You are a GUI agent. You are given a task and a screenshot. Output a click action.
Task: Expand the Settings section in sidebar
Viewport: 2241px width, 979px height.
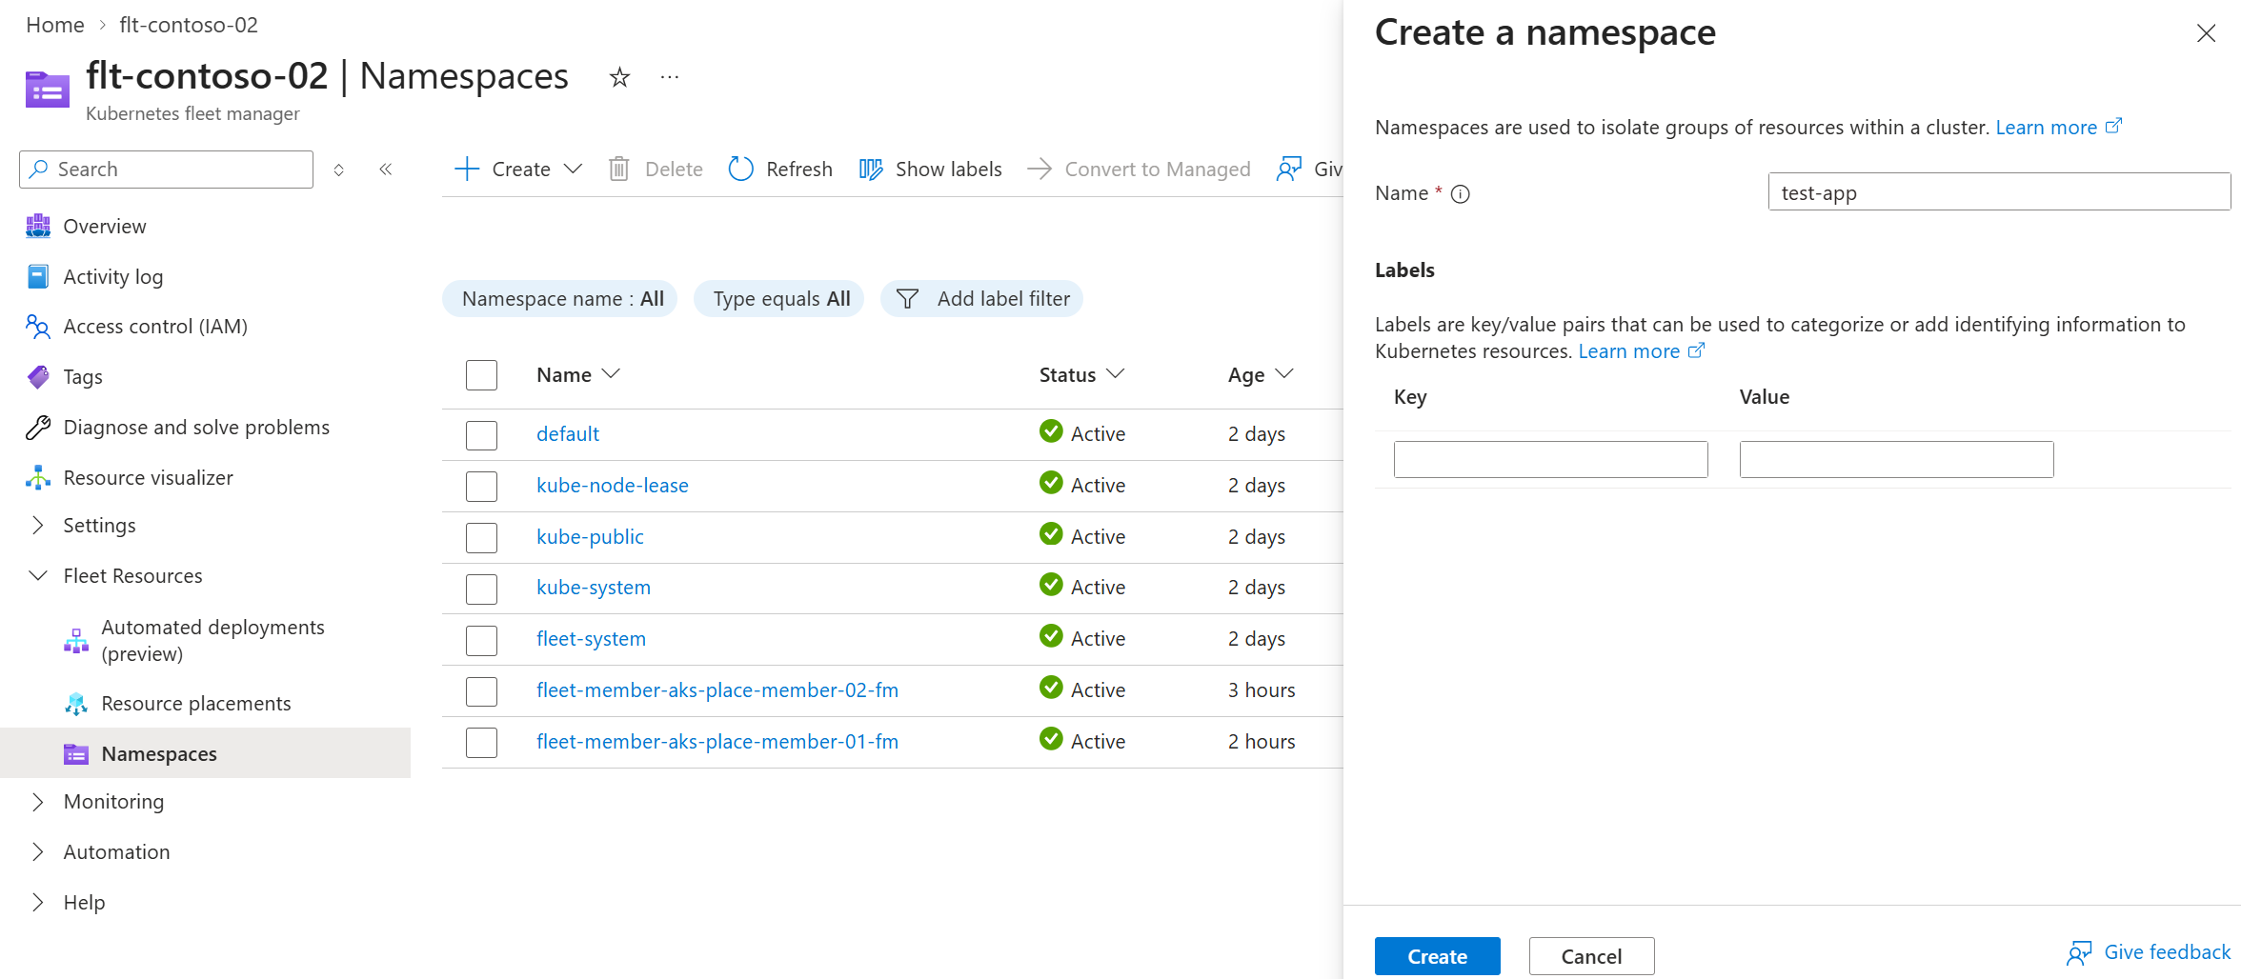38,526
